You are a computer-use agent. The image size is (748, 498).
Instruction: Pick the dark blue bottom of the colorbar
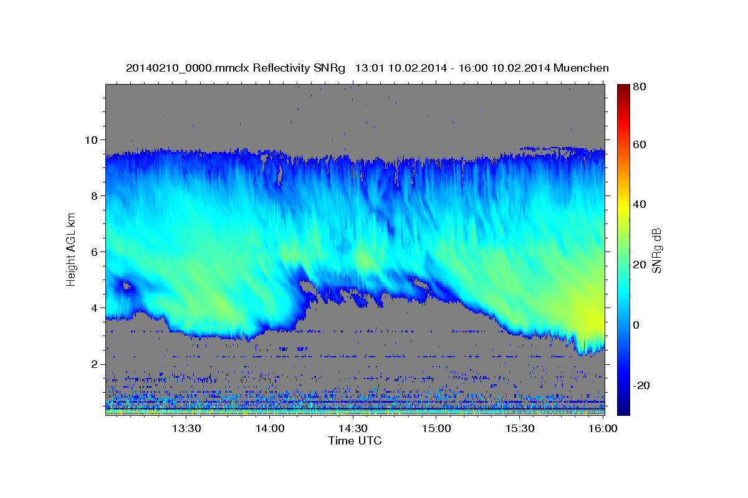[x=623, y=410]
